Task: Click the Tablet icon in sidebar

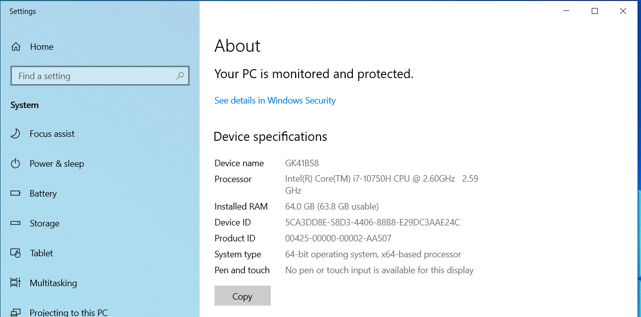Action: click(15, 253)
